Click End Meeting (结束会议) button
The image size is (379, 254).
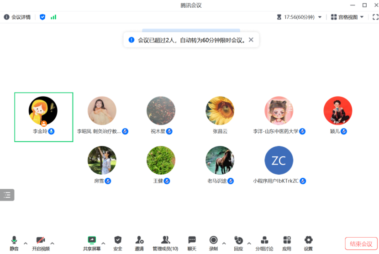click(x=361, y=244)
